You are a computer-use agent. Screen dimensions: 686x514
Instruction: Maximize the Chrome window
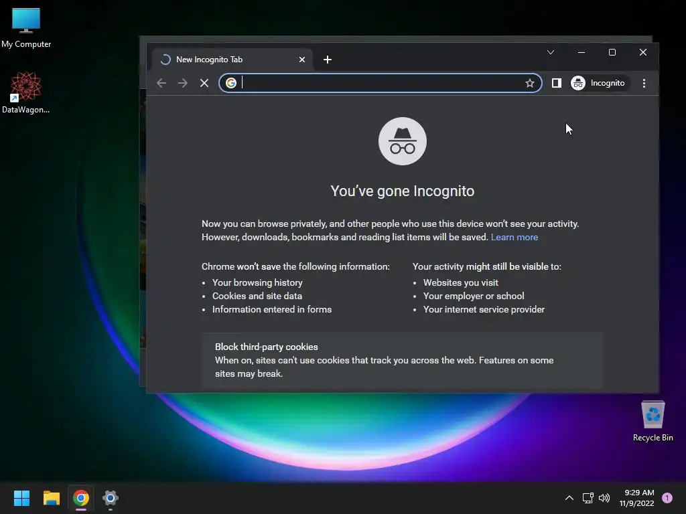coord(612,52)
